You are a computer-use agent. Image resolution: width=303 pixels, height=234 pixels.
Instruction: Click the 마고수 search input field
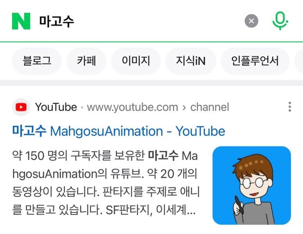tap(139, 21)
